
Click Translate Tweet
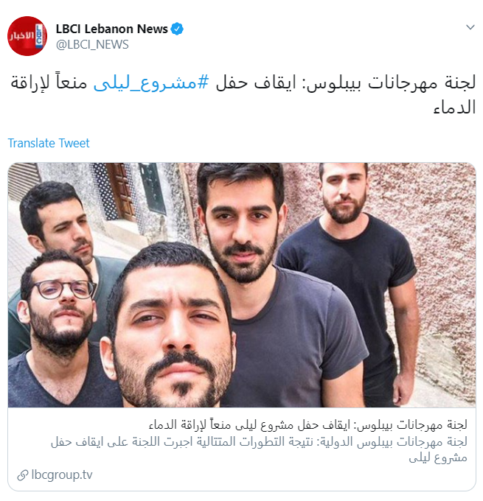point(49,143)
